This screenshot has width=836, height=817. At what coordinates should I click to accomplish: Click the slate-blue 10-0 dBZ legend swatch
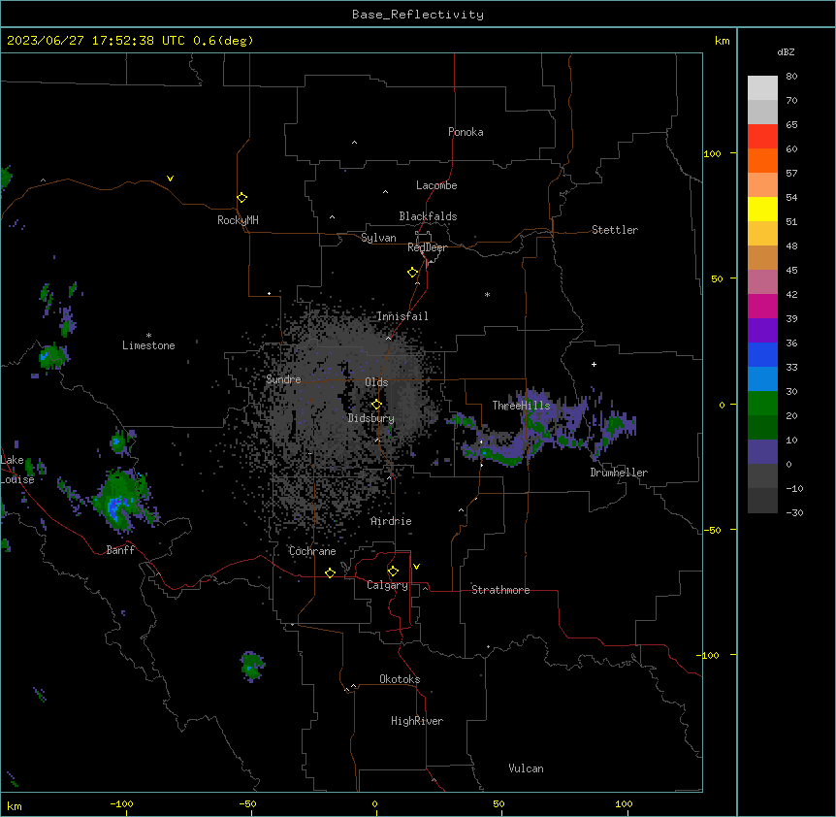coord(762,452)
